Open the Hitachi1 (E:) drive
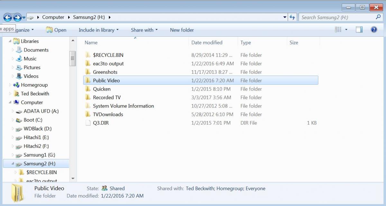Screen dimensions: 386x206 [x=37, y=137]
